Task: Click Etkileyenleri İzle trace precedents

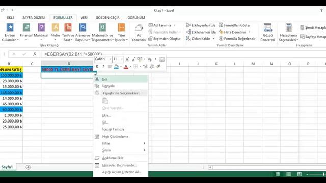Action: coord(201,25)
